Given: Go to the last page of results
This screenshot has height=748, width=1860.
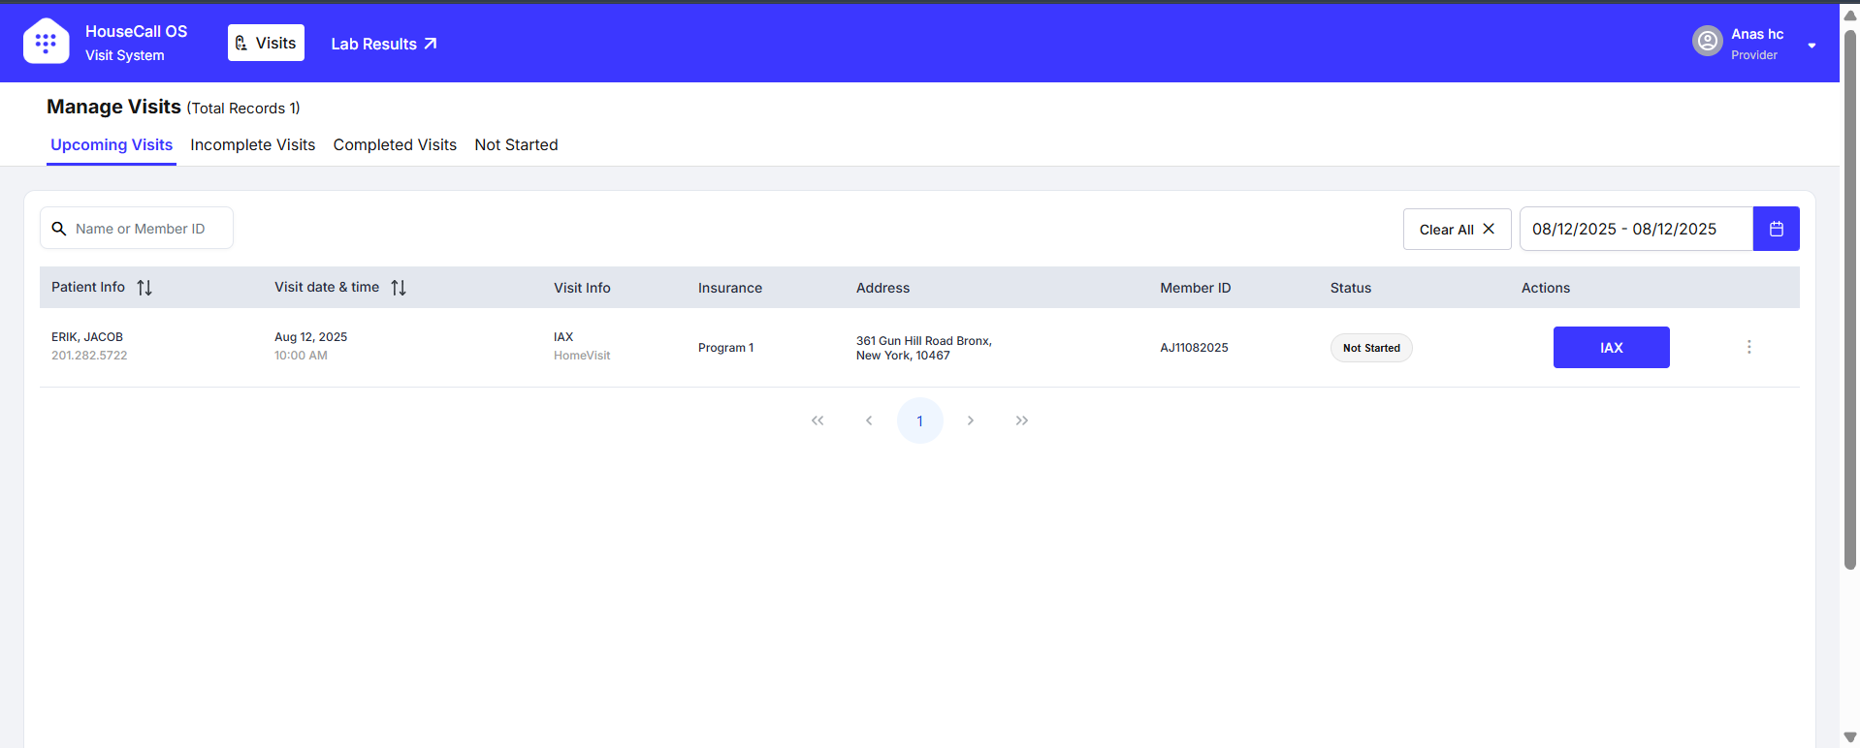Looking at the screenshot, I should coord(1021,421).
